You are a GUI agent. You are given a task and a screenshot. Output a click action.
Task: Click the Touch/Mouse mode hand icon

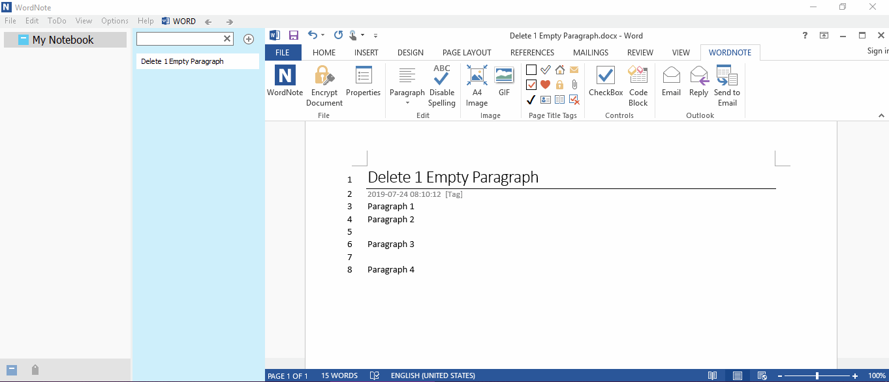352,35
